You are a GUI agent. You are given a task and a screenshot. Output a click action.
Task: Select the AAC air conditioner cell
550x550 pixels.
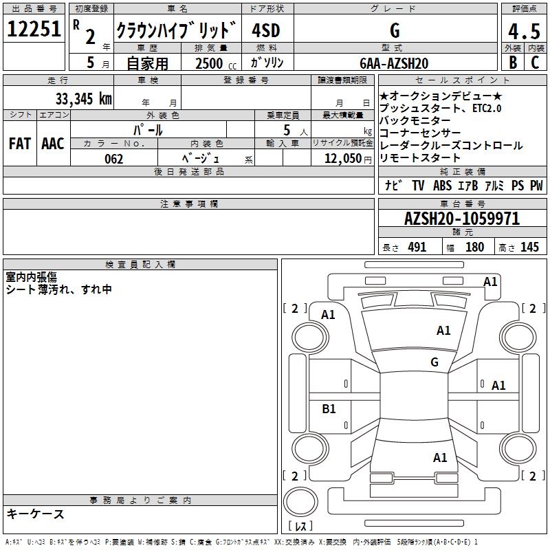click(x=53, y=143)
